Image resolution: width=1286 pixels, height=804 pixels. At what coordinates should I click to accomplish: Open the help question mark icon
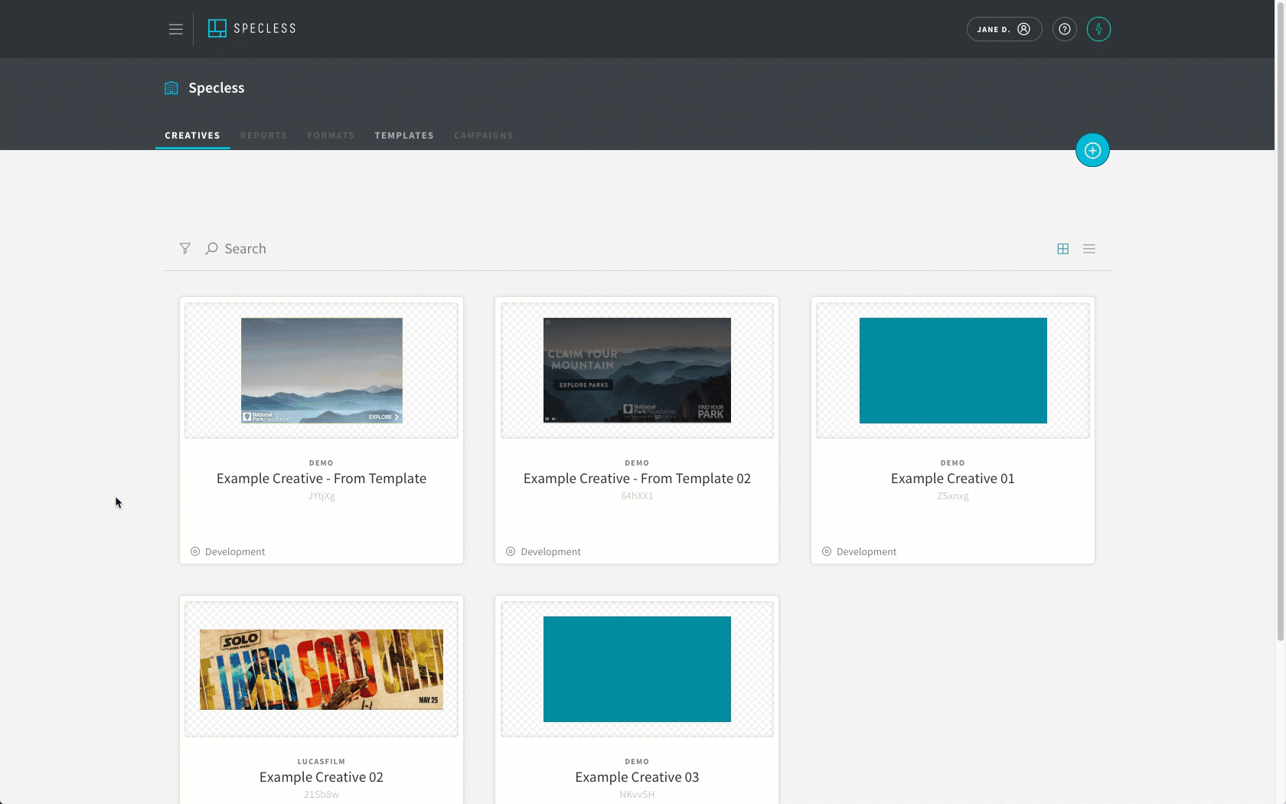tap(1064, 29)
